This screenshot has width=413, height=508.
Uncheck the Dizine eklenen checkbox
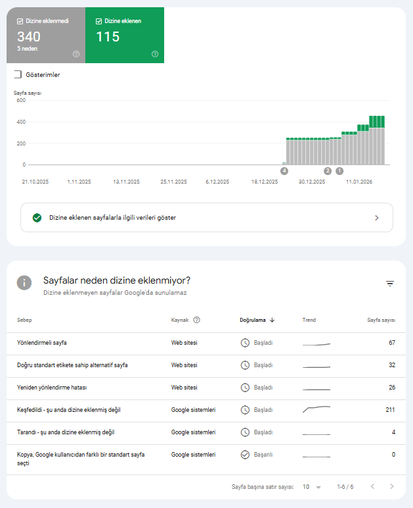click(x=99, y=21)
